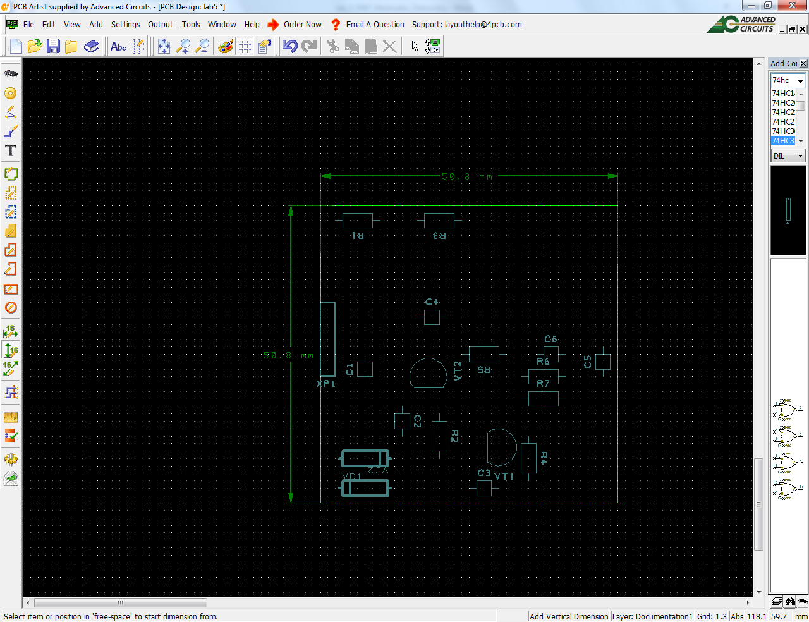Select the no-entry circle area tool
Screen dimensions: 809x622
tap(11, 308)
